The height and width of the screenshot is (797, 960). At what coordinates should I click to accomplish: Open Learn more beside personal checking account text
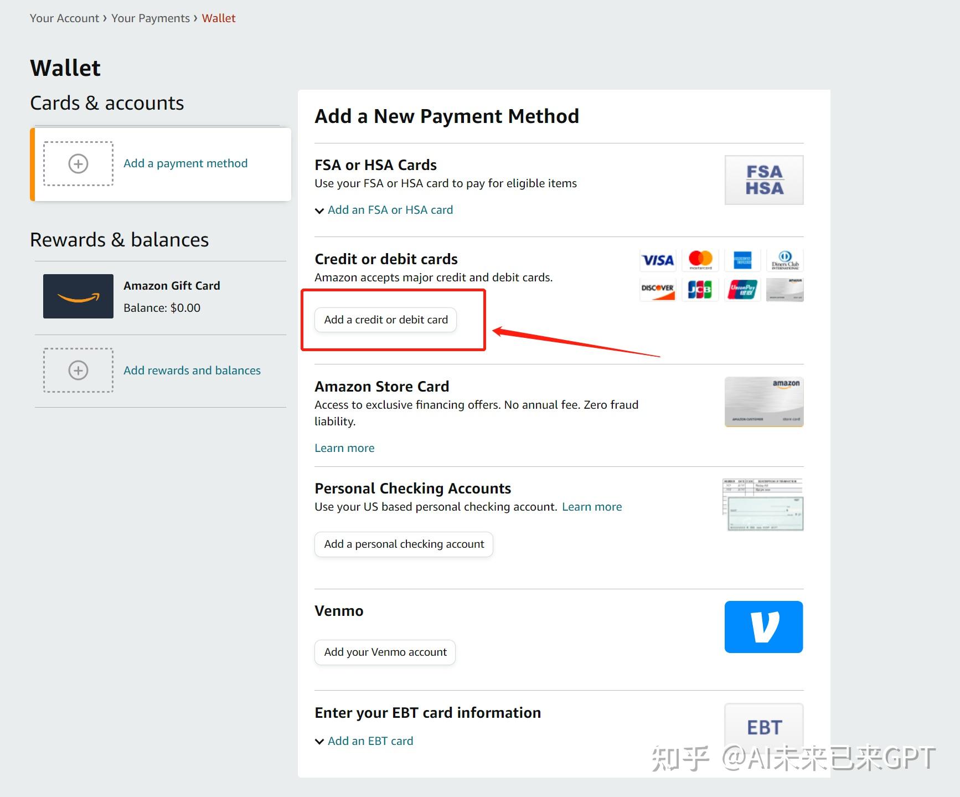pyautogui.click(x=592, y=507)
